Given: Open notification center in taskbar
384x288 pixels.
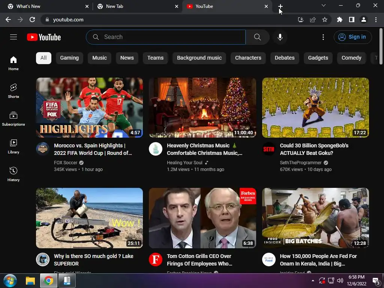Looking at the screenshot, I should [376, 280].
